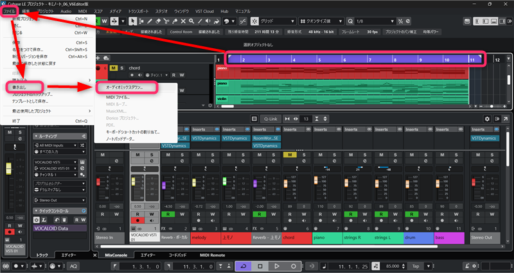Select the Range Selection tool
The image size is (514, 273).
(x=141, y=21)
